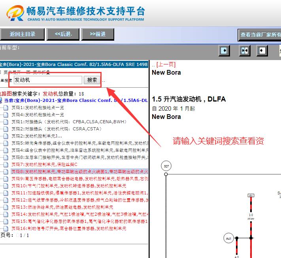
Task: Click the document icon for 页码13 燃油供给单元
Action: tap(6, 207)
